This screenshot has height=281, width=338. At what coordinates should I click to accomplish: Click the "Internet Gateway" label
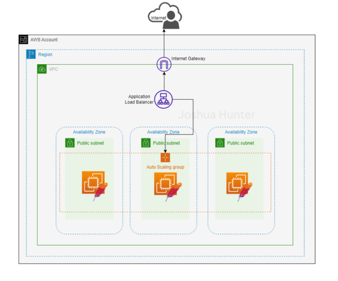pyautogui.click(x=188, y=58)
